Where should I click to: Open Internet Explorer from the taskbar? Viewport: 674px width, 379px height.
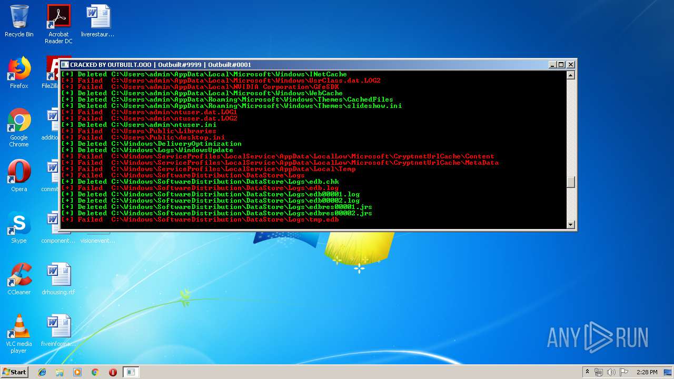point(42,372)
